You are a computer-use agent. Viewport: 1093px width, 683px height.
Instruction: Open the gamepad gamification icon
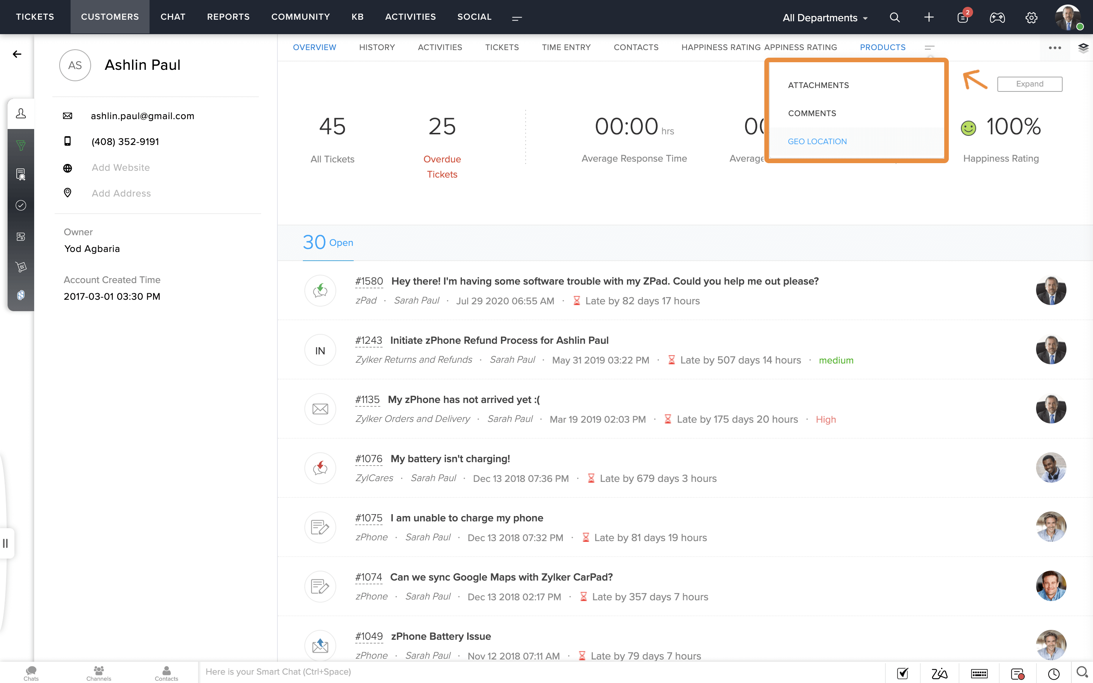click(x=997, y=17)
